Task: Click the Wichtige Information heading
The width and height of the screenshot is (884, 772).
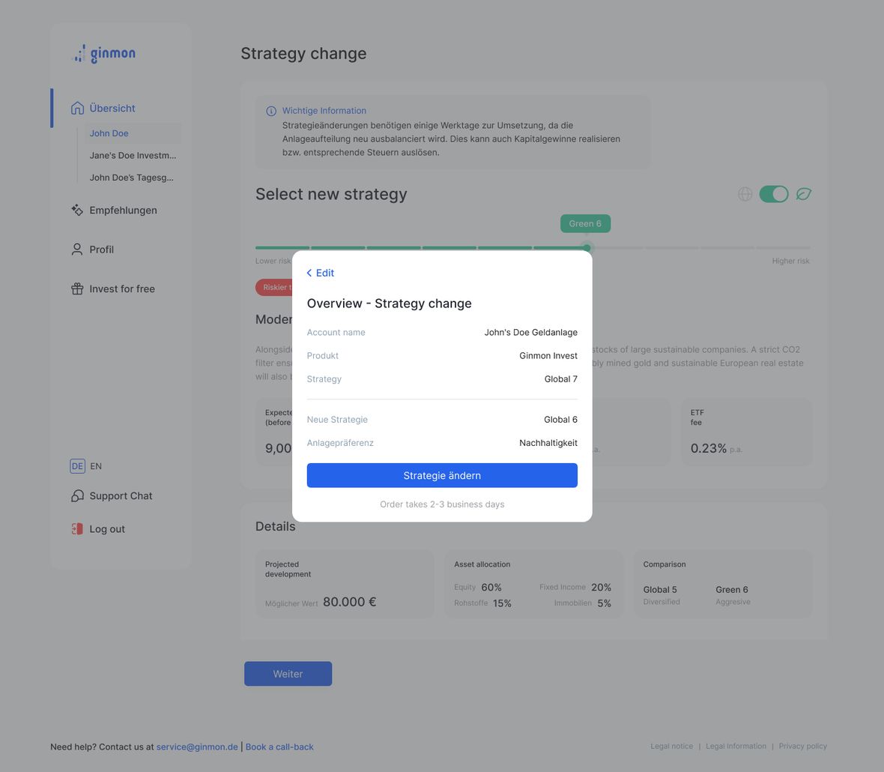Action: [x=324, y=111]
